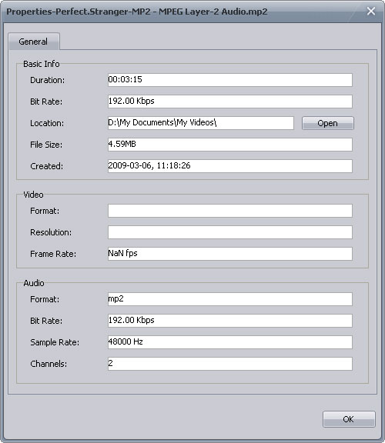Select the General tab
This screenshot has width=385, height=443.
tap(34, 42)
